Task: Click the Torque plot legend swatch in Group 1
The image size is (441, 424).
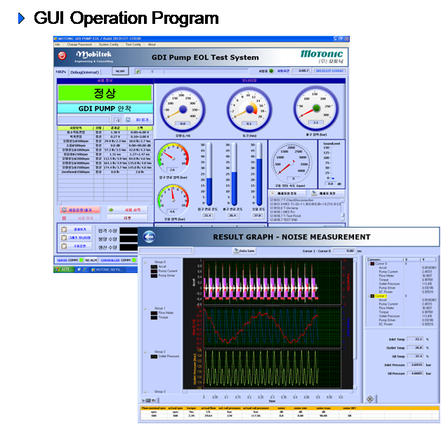Action: pyautogui.click(x=154, y=317)
